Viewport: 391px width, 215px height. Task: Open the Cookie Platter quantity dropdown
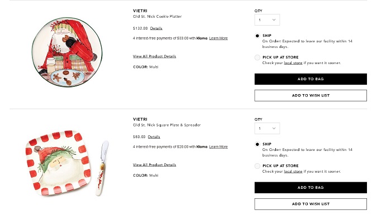click(267, 19)
